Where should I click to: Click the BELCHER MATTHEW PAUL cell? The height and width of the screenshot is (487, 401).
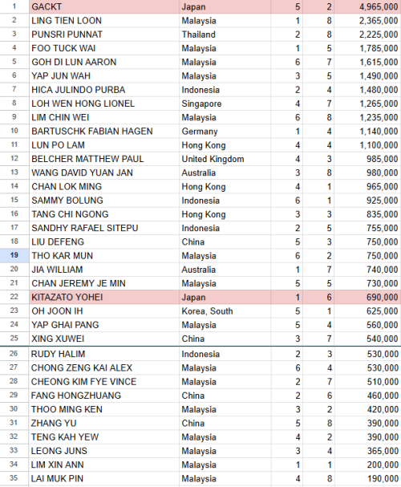[x=104, y=159]
